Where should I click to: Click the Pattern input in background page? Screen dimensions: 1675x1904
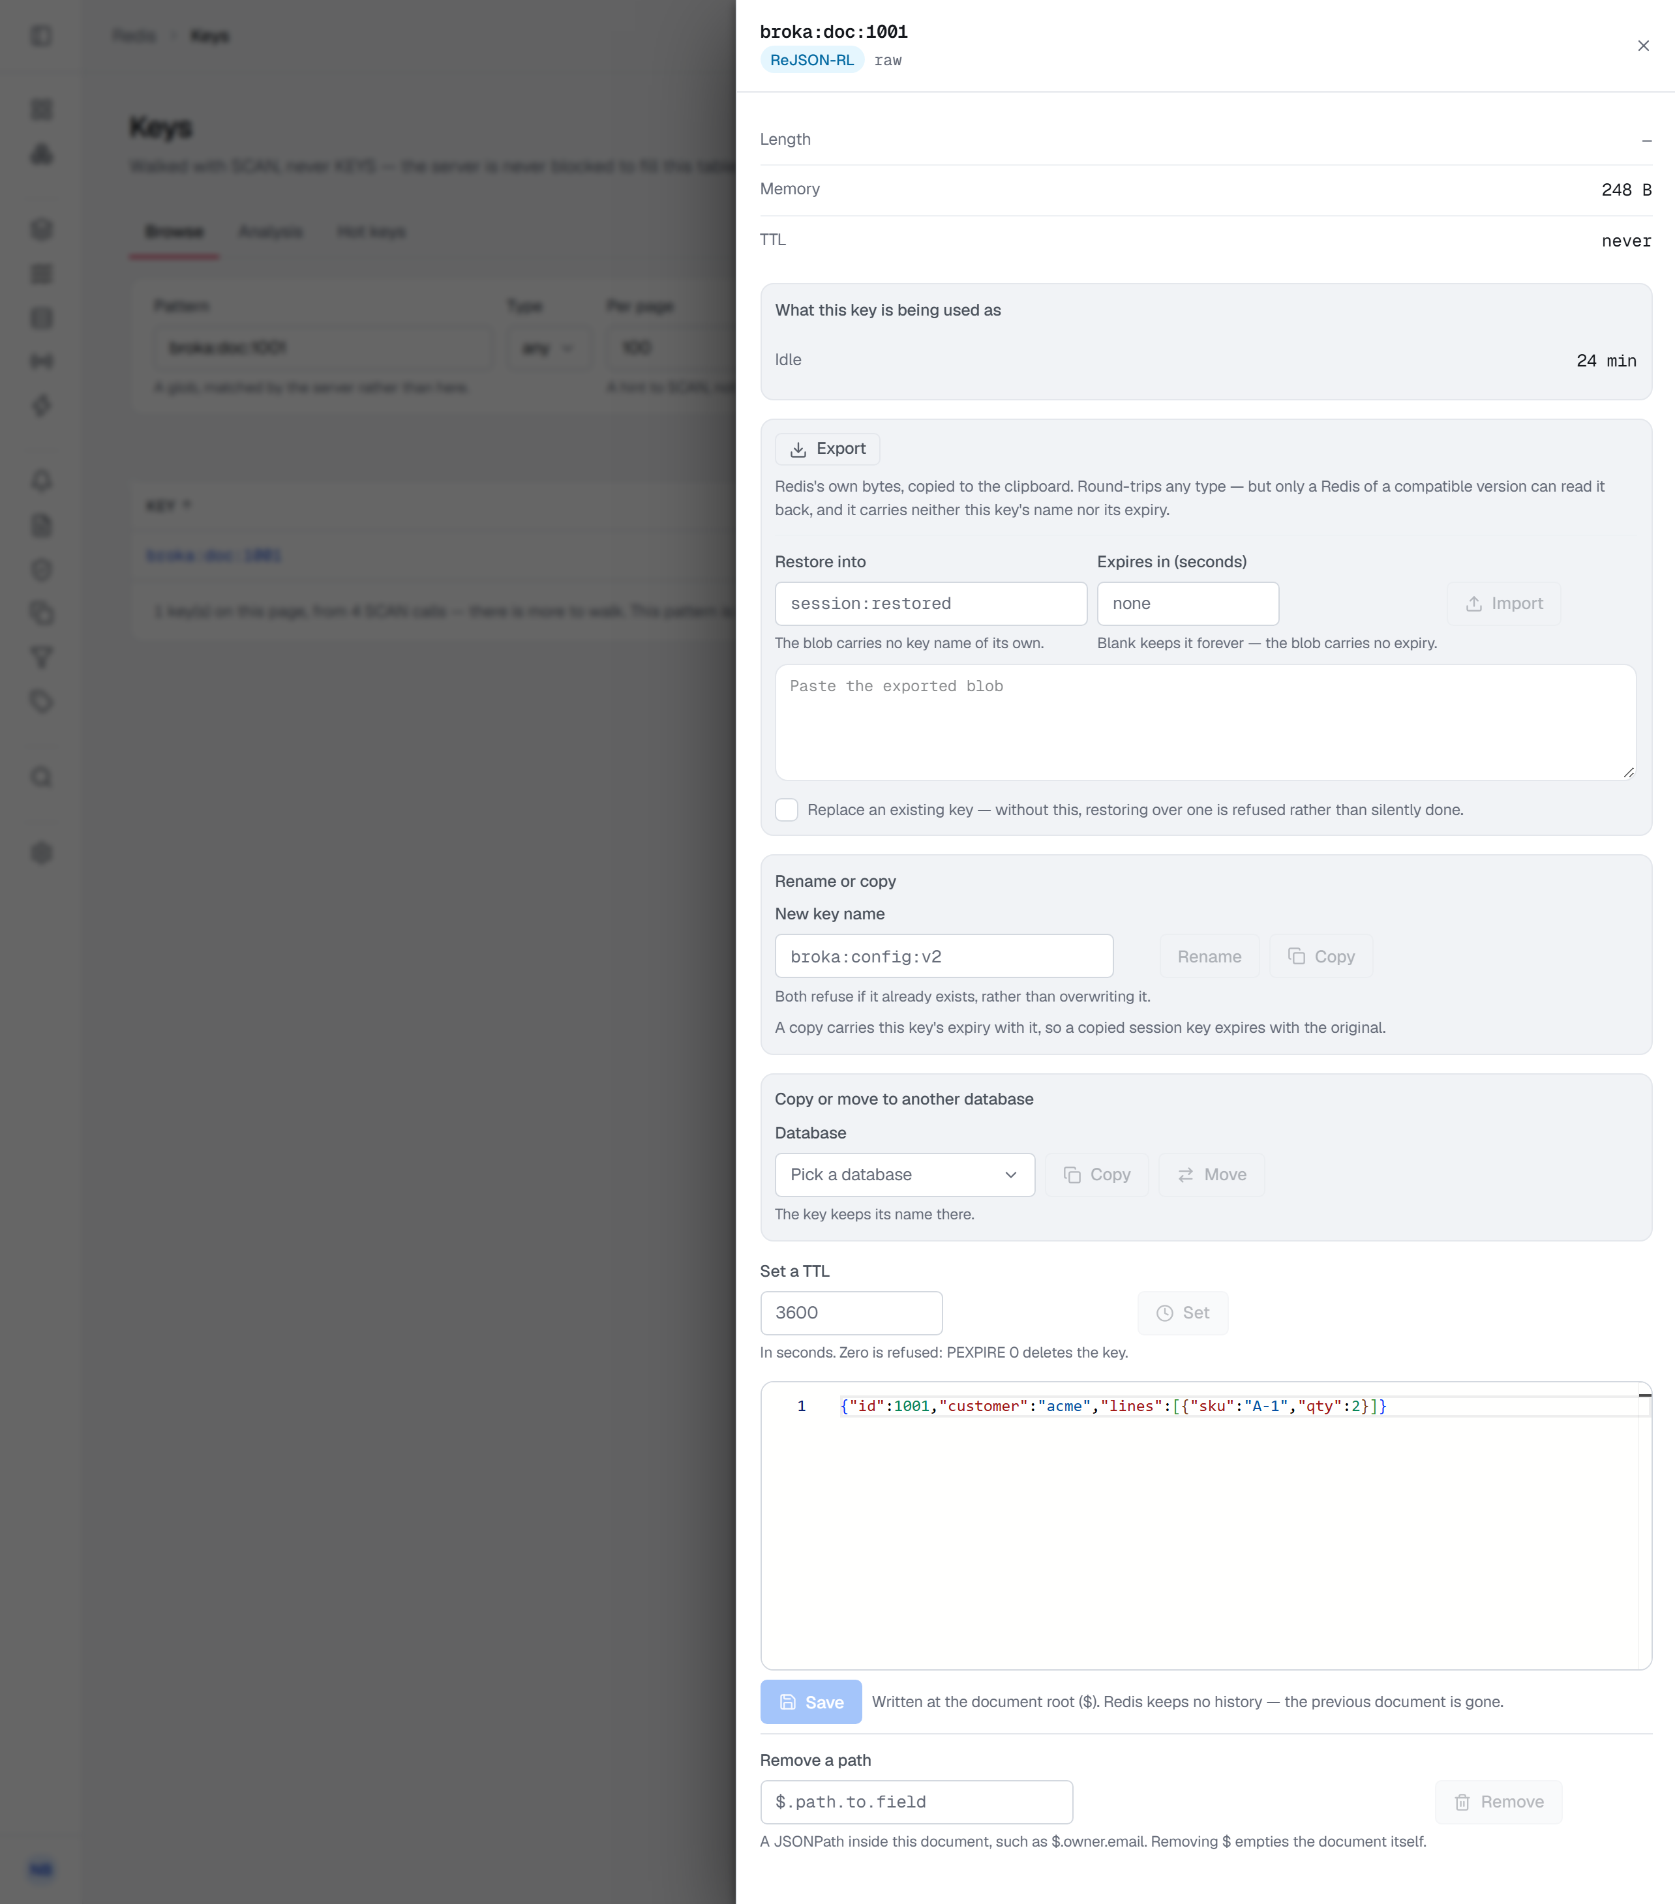pyautogui.click(x=322, y=348)
